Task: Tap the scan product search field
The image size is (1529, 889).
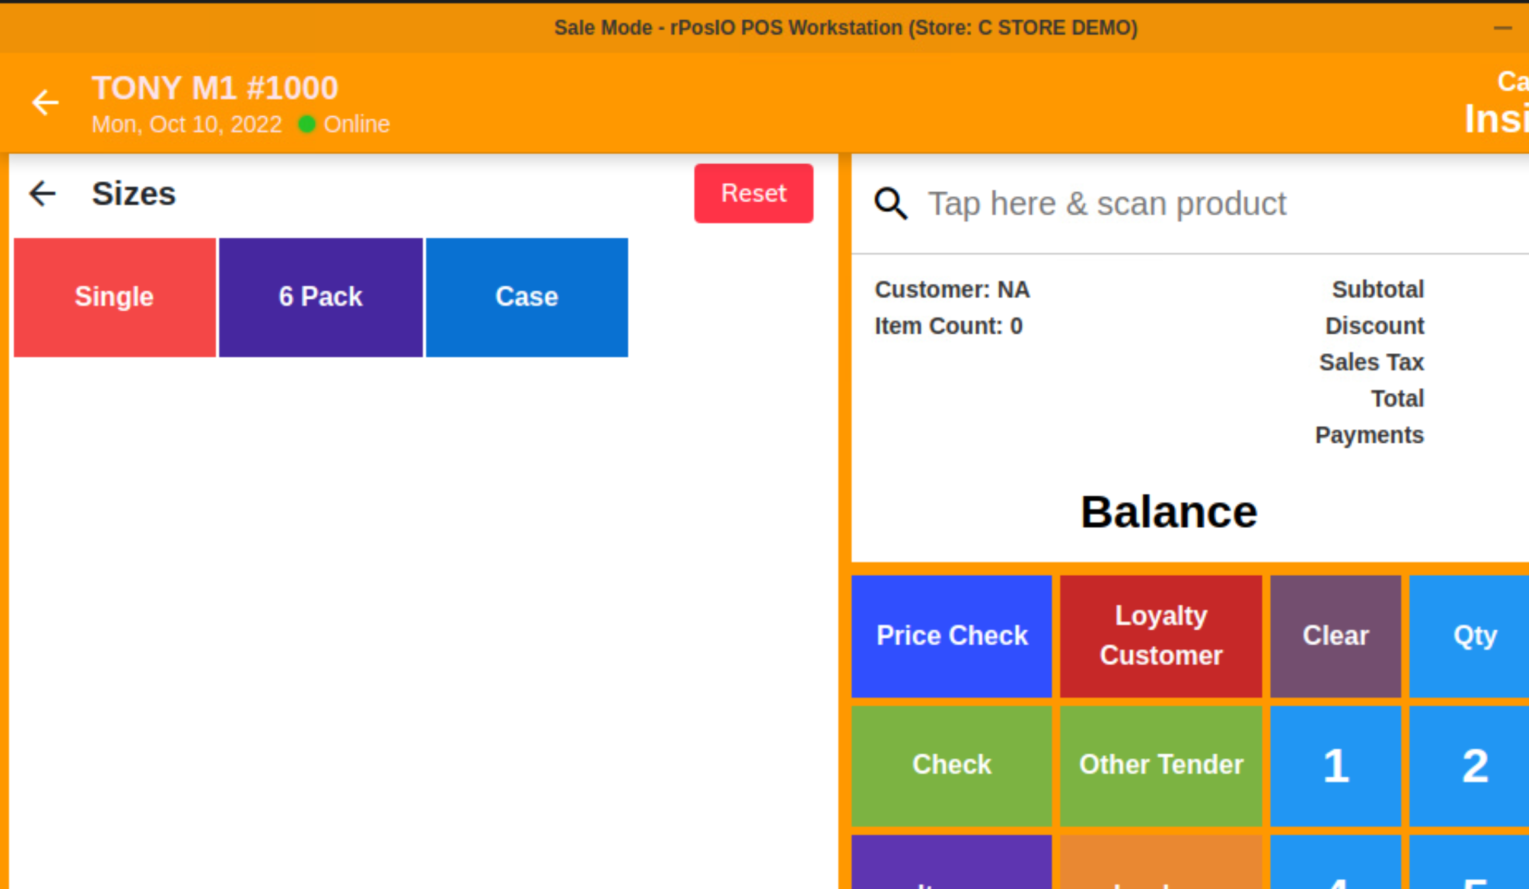Action: [x=1190, y=204]
